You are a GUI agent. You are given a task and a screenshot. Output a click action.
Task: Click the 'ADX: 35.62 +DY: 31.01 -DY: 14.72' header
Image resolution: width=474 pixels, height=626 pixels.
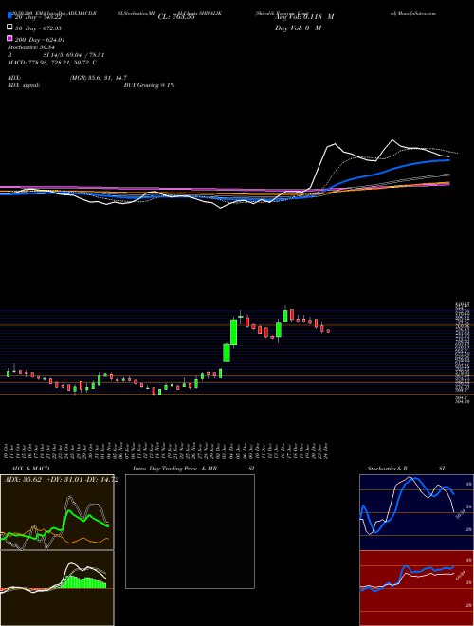tap(61, 480)
